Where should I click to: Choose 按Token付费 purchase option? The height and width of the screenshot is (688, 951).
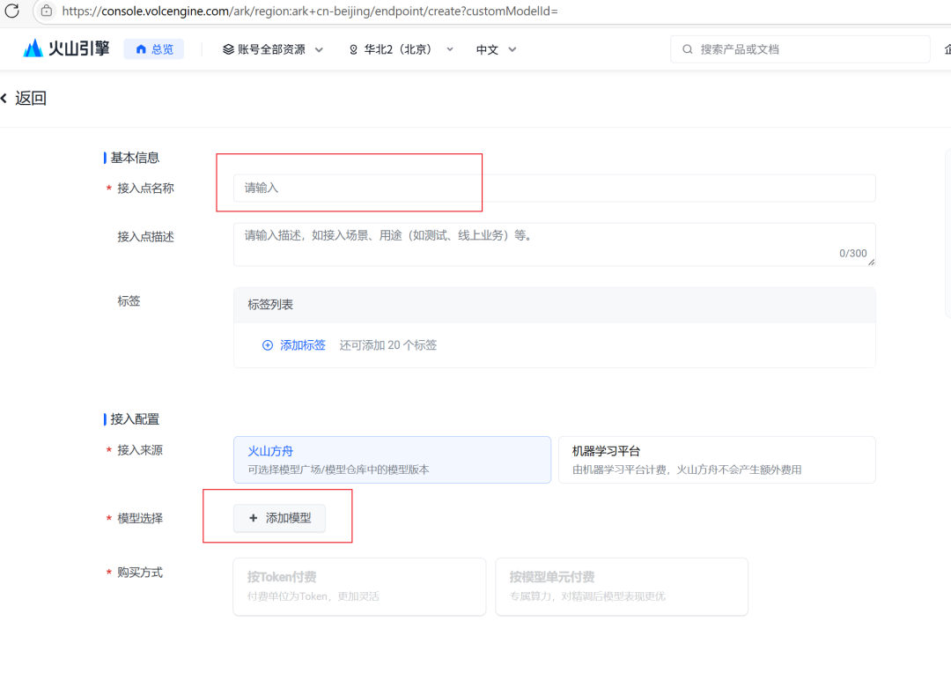[x=359, y=587]
